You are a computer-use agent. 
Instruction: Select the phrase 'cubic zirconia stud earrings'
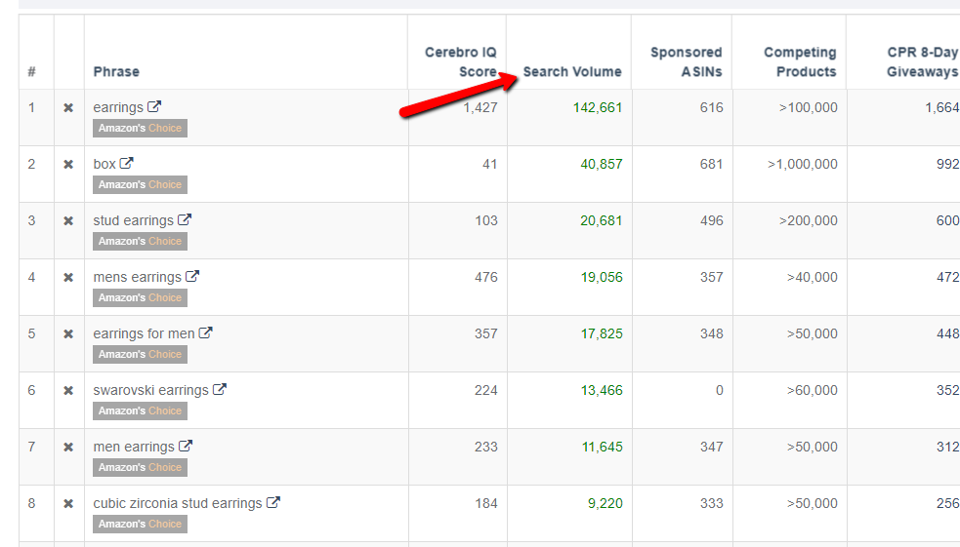178,503
